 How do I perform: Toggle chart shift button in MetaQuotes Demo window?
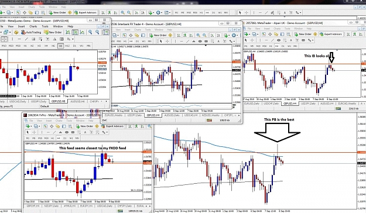(x=106, y=32)
